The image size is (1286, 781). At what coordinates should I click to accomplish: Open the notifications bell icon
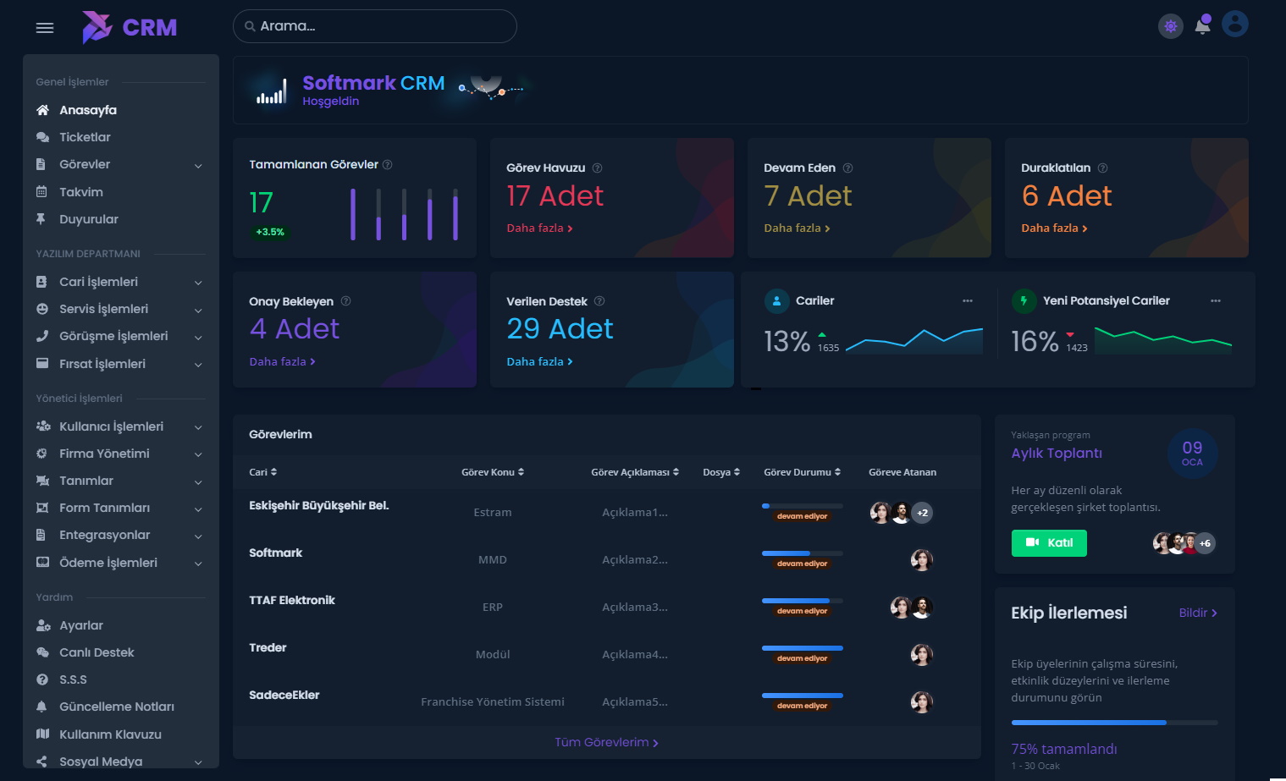tap(1202, 25)
